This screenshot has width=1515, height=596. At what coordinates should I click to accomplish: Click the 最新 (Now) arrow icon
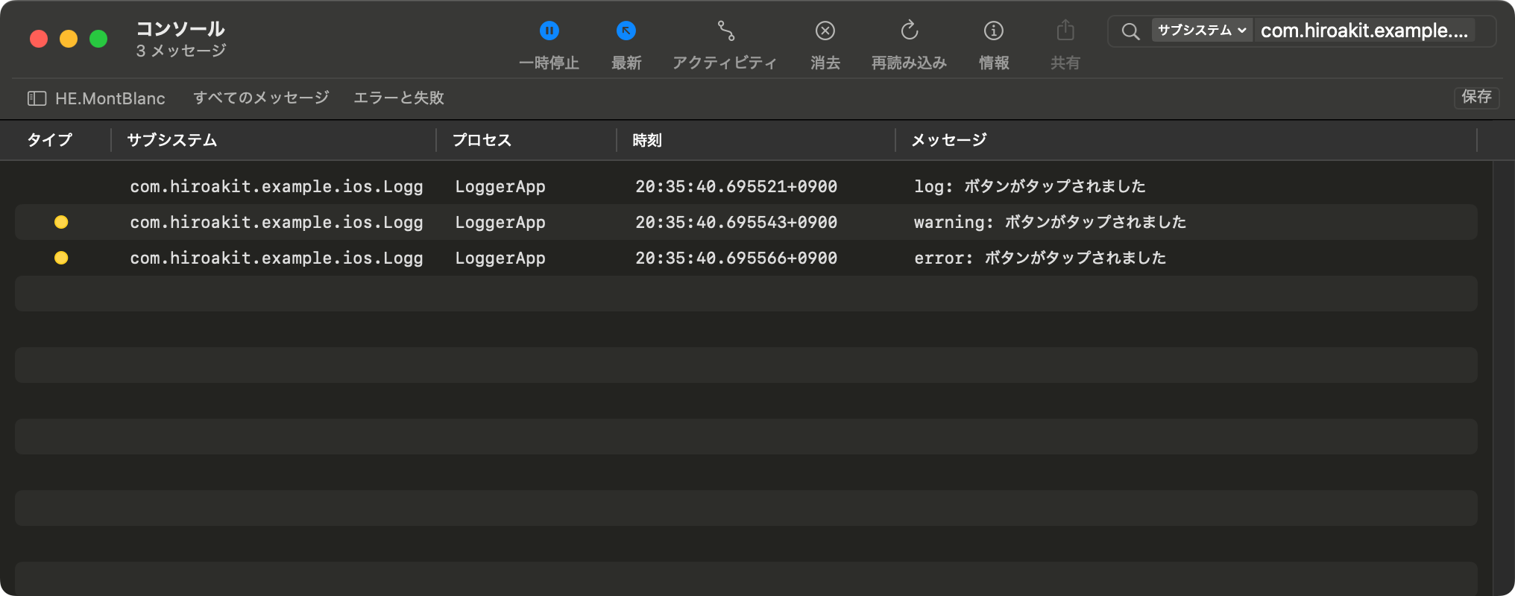coord(626,31)
